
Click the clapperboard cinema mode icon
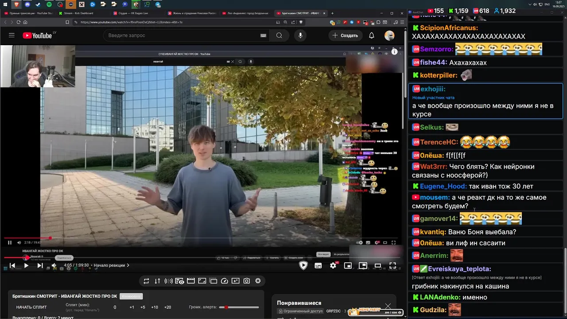(191, 281)
